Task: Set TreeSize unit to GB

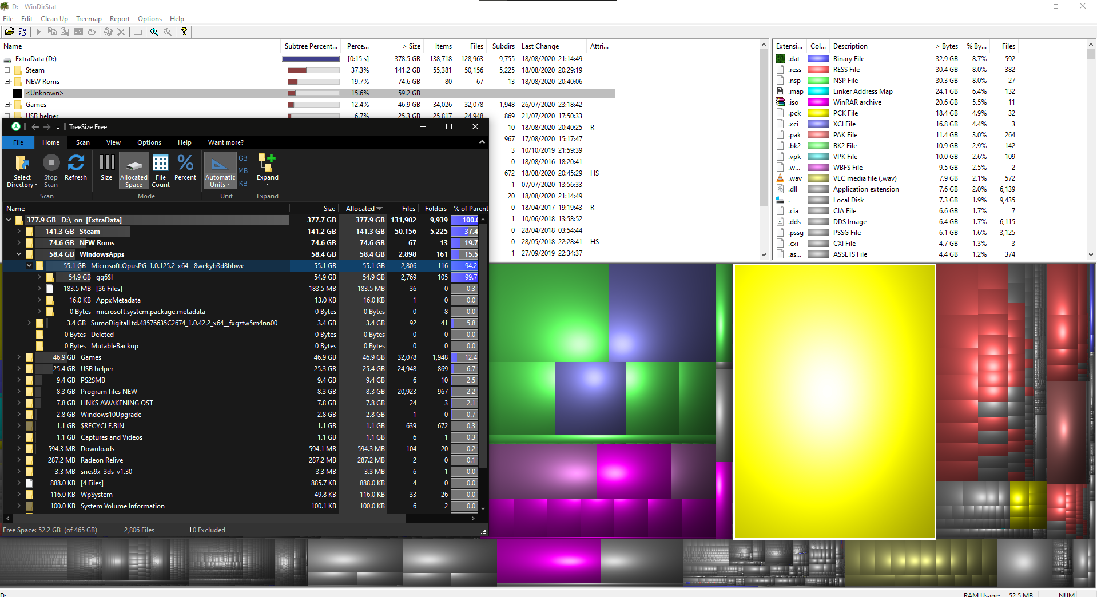Action: click(x=243, y=158)
